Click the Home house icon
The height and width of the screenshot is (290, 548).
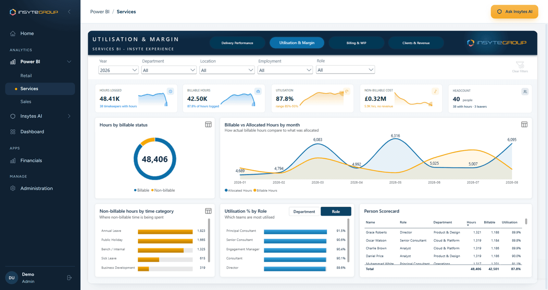click(x=13, y=33)
